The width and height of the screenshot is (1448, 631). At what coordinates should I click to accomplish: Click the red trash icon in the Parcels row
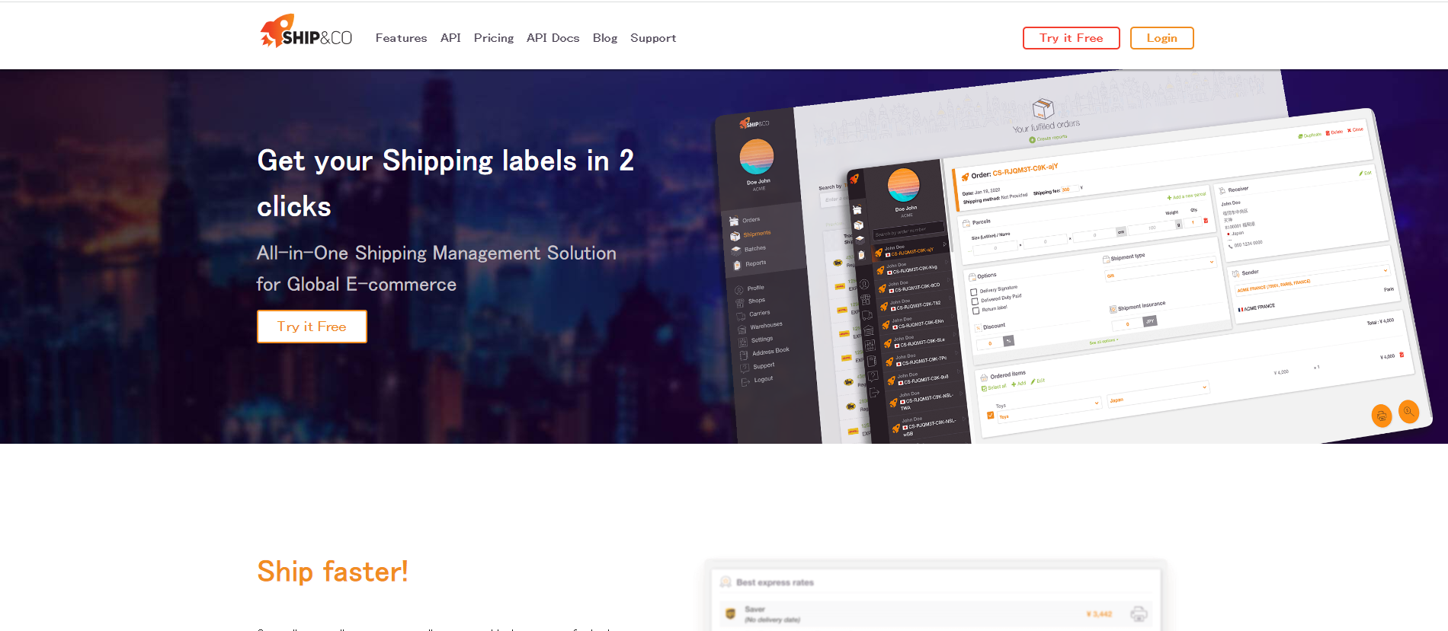tap(1206, 221)
